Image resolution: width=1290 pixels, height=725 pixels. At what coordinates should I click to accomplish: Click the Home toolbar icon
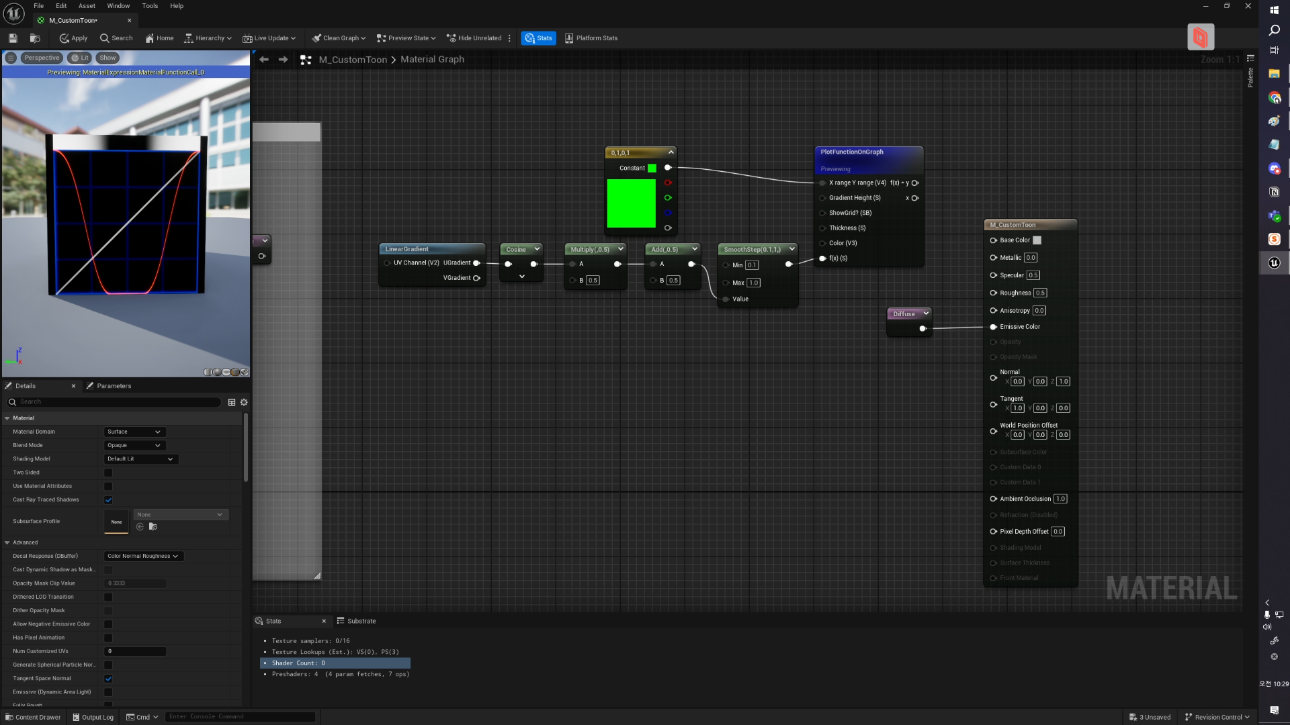coord(159,38)
